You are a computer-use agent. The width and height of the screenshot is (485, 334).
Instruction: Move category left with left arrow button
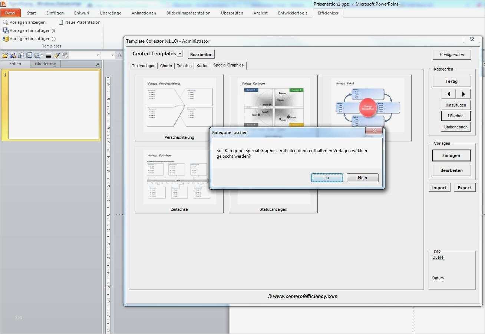tap(449, 94)
